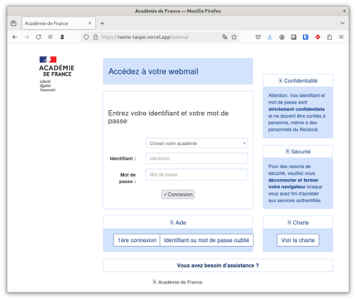Click the forward navigation arrow
Viewport: 356px width, 300px height.
click(x=26, y=36)
